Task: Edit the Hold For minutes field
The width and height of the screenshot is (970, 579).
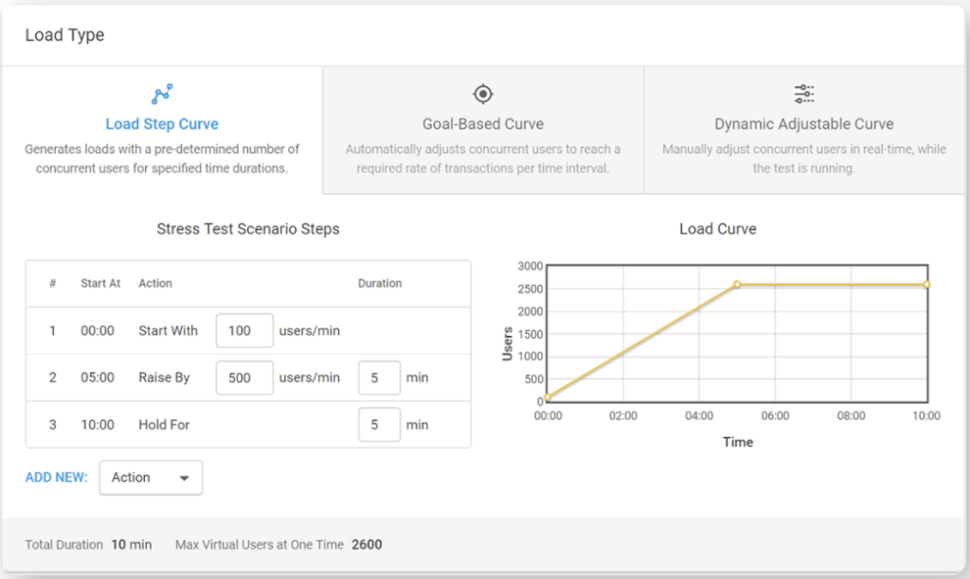Action: click(x=379, y=425)
